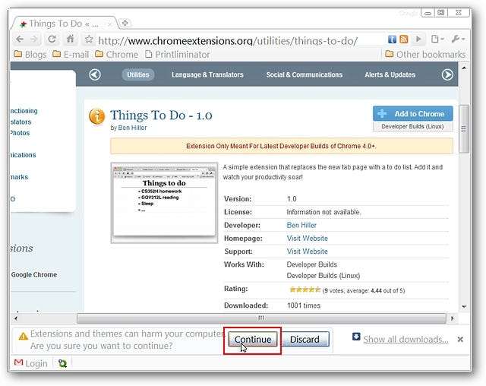Click the green extension icon in bottom bar

(62, 363)
